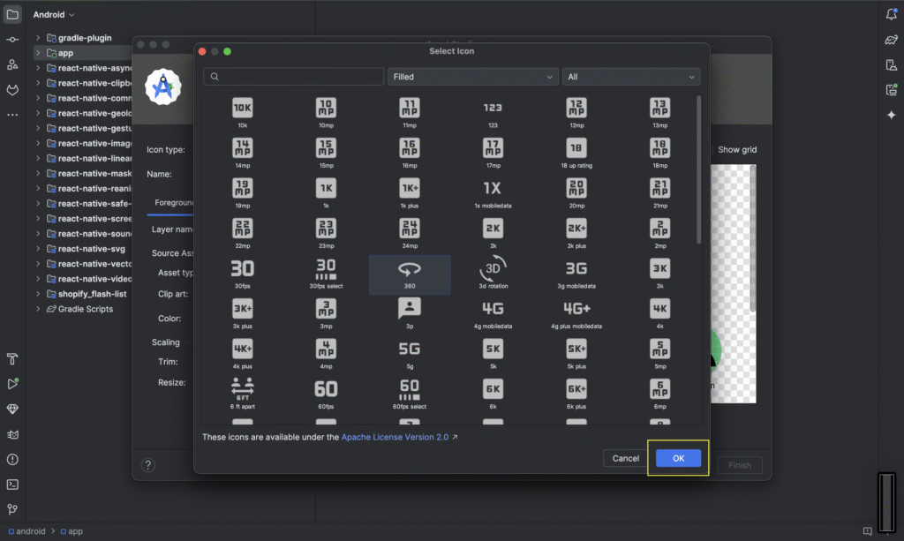Open Notifications bell in right sidebar

(891, 15)
